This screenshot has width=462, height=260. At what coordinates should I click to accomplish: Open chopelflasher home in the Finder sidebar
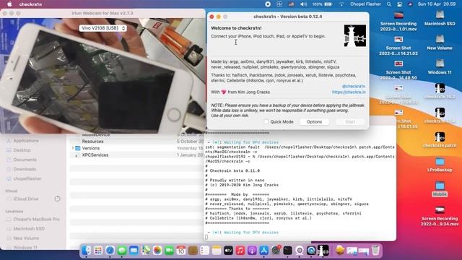27,178
